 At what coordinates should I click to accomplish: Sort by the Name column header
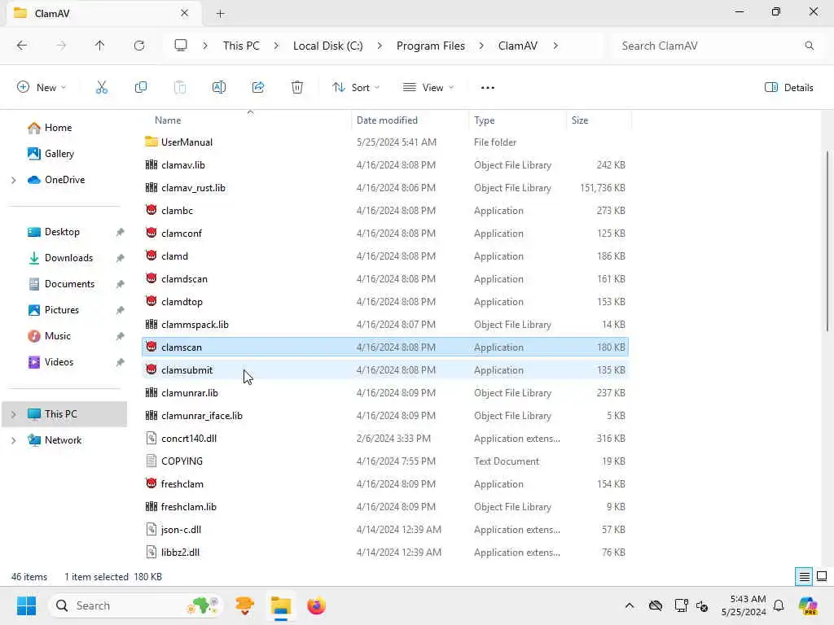click(168, 120)
